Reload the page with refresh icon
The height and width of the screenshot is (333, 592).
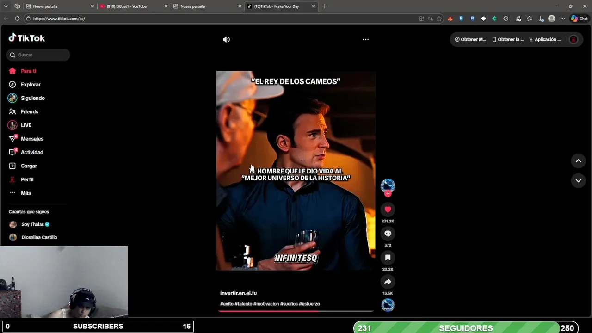tap(17, 18)
